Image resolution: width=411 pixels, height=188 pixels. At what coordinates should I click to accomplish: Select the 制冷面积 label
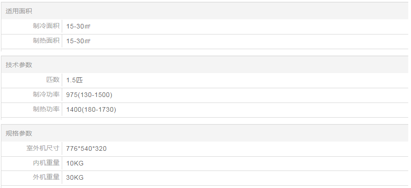tap(46, 26)
